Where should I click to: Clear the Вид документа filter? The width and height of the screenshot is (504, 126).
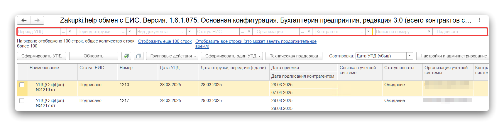tap(190, 32)
